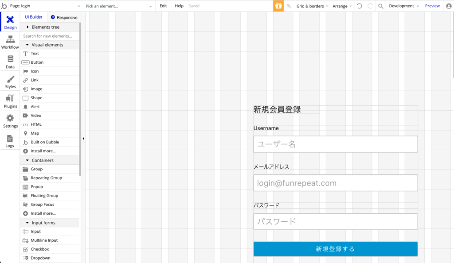Select the Group Focus element
The height and width of the screenshot is (263, 454).
click(50, 205)
